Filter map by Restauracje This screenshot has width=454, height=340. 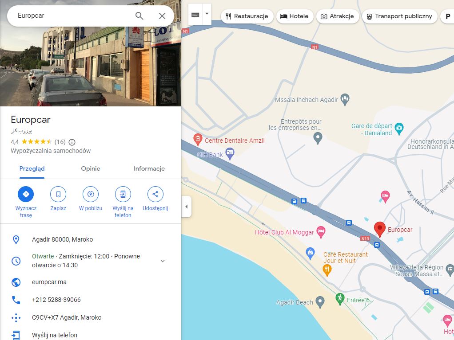[x=247, y=16]
